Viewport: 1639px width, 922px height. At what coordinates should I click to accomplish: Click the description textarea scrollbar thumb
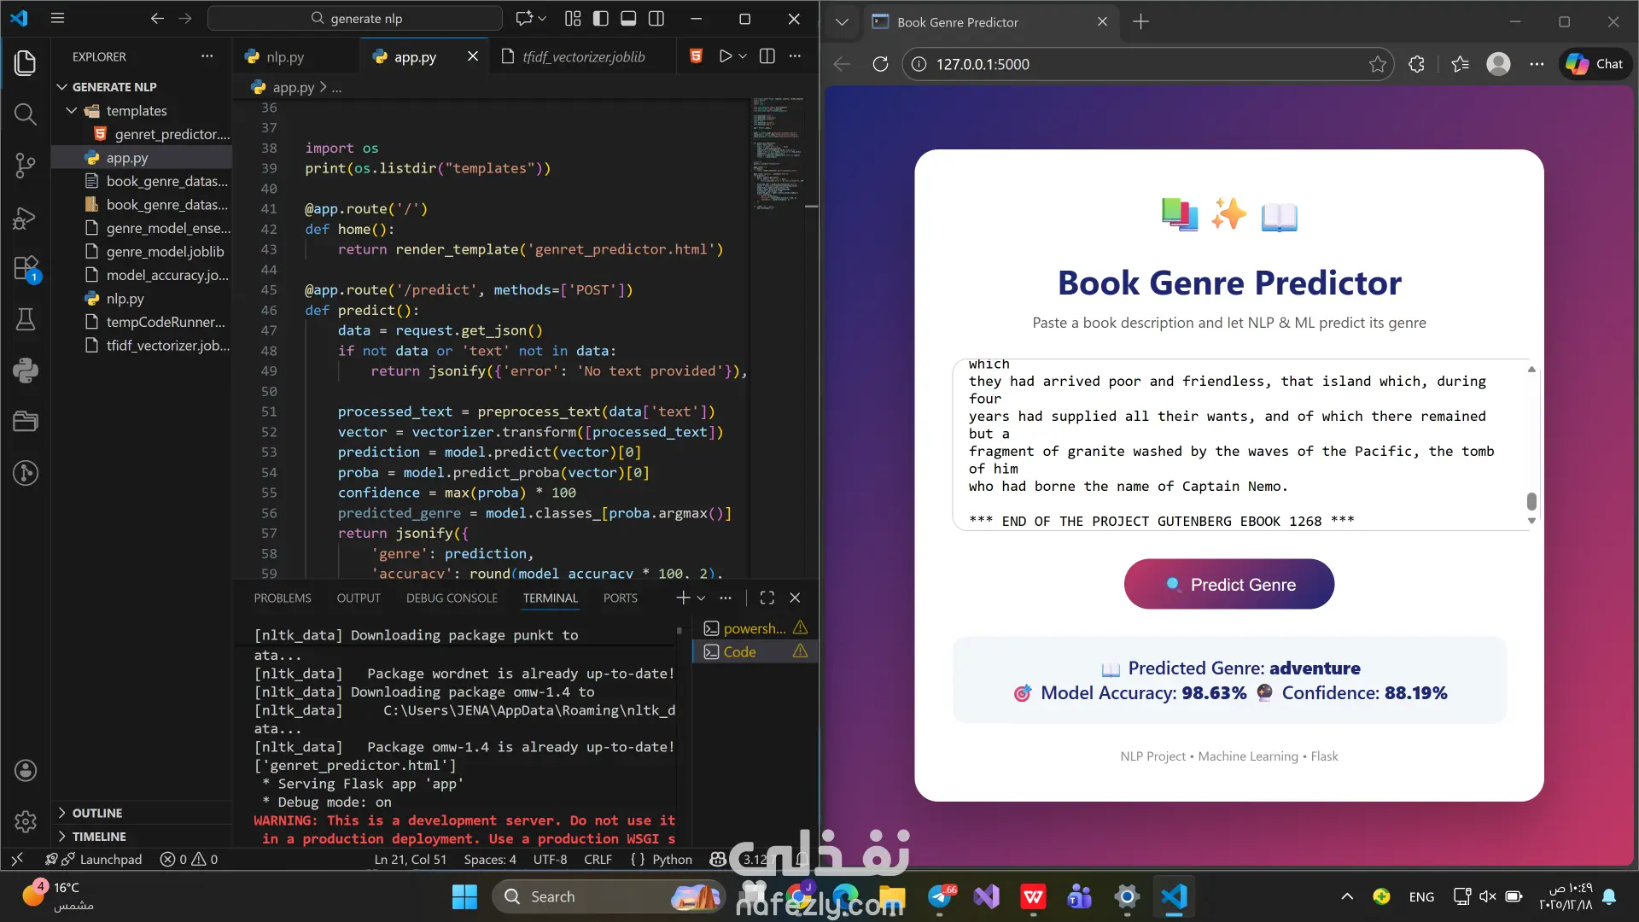1531,501
